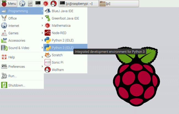This screenshot has height=114, width=179.
Task: Launch Node-RED
Action: 66,33
